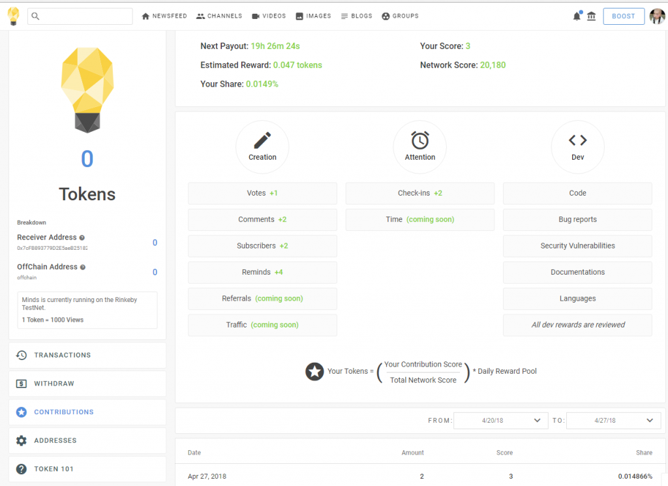Click the Languages row
The image size is (668, 486).
click(x=578, y=299)
